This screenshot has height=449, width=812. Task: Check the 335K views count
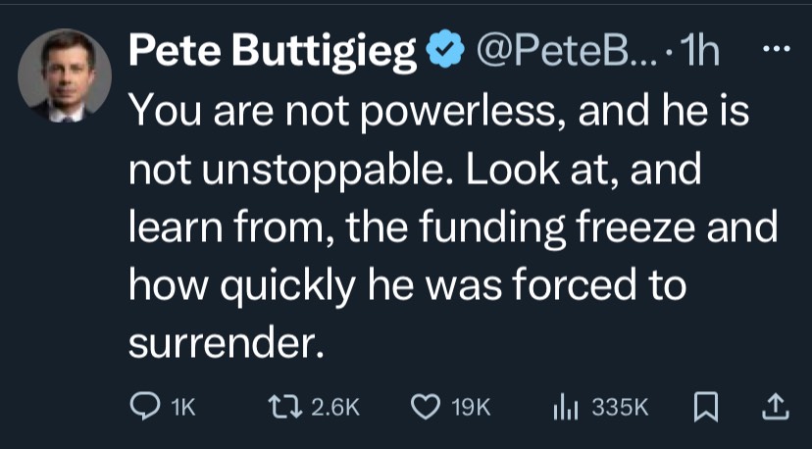click(620, 408)
